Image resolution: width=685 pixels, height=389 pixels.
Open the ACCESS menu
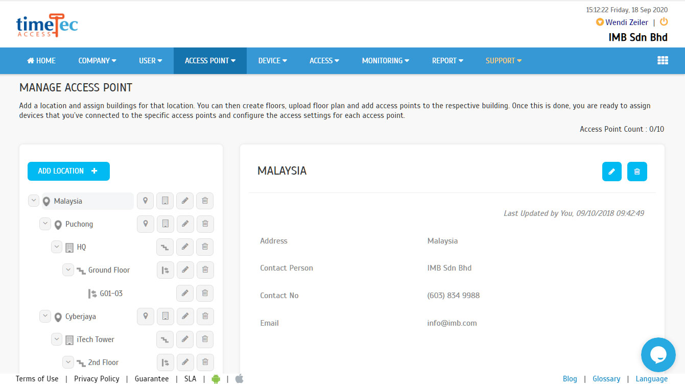(324, 61)
